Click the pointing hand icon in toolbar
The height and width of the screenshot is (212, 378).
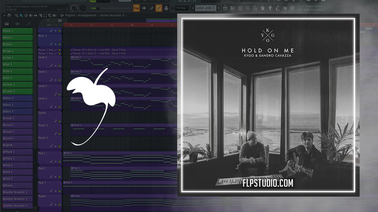click(285, 8)
